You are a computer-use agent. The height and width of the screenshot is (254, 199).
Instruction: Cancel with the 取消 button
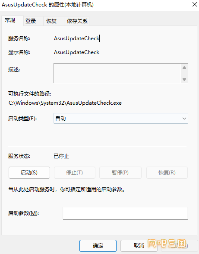[139, 246]
